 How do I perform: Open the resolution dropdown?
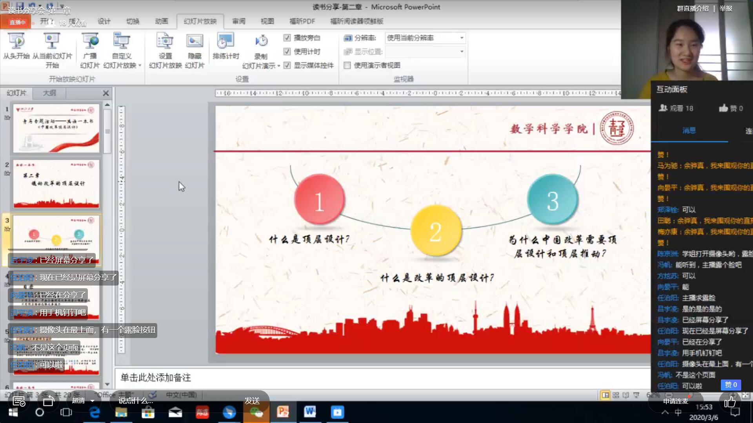(462, 38)
